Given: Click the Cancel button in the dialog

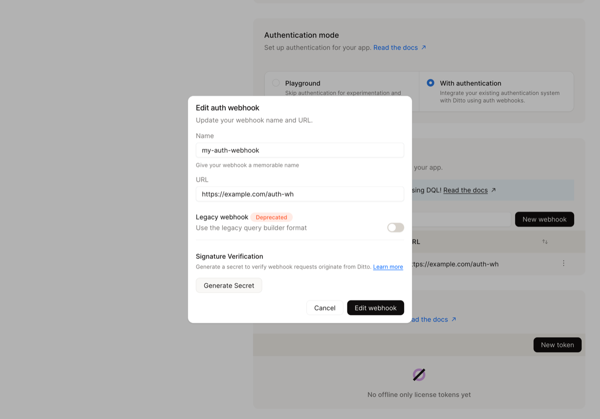Looking at the screenshot, I should tap(324, 307).
